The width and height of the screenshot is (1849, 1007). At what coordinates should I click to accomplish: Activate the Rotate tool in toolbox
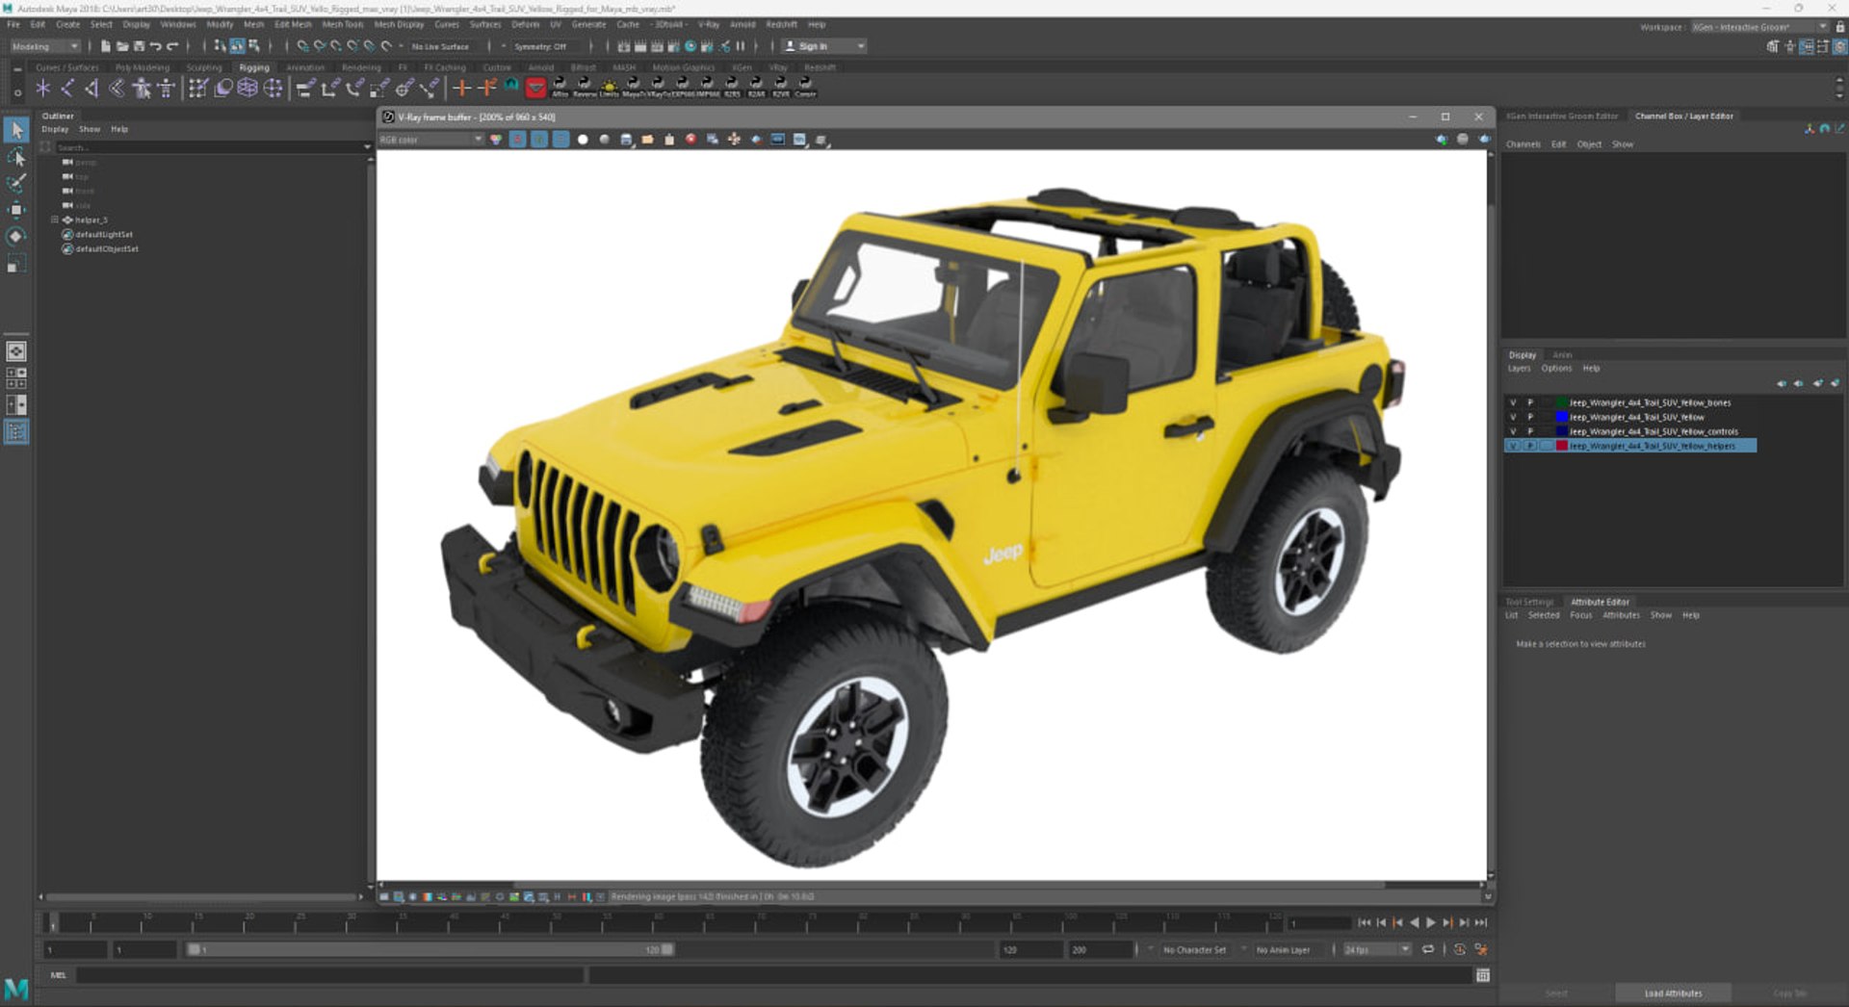pyautogui.click(x=16, y=237)
